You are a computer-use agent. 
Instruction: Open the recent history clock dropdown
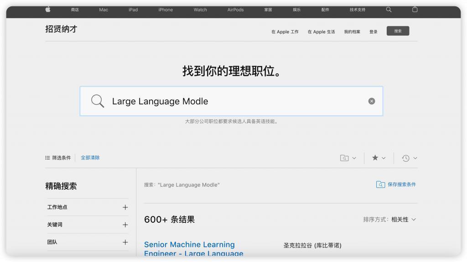point(409,158)
